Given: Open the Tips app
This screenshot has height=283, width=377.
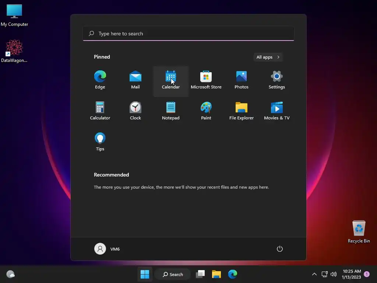Looking at the screenshot, I should click(100, 142).
